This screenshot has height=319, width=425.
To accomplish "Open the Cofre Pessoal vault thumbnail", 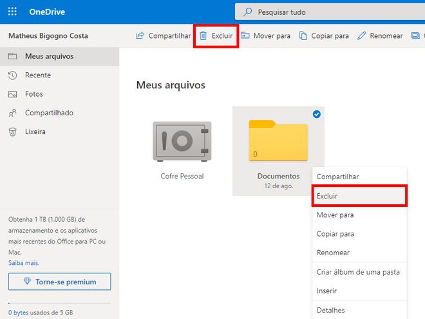I will click(182, 141).
